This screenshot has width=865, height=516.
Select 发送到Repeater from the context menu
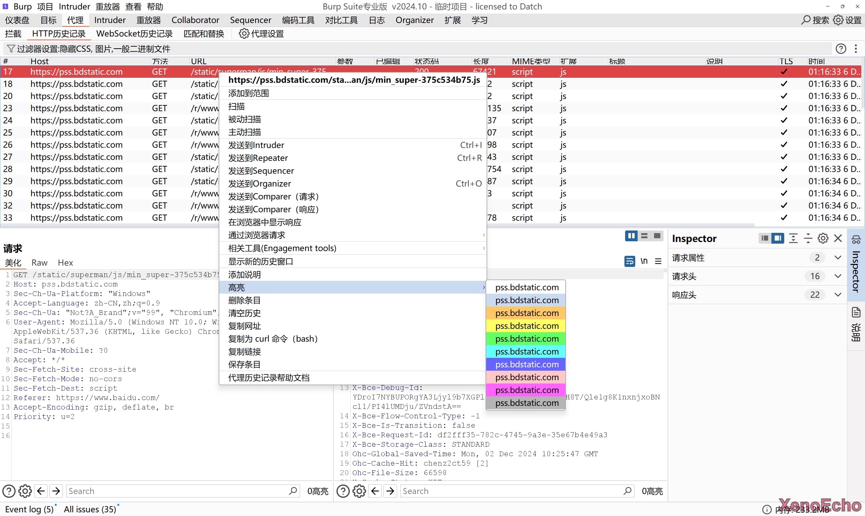(x=258, y=158)
